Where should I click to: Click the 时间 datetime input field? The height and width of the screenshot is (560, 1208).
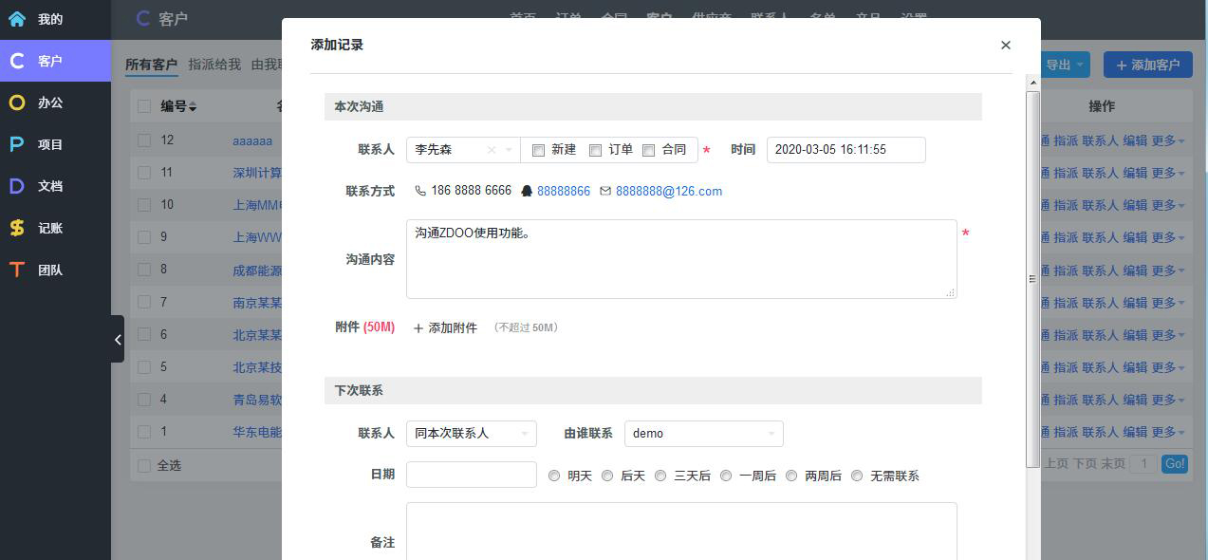pyautogui.click(x=846, y=150)
